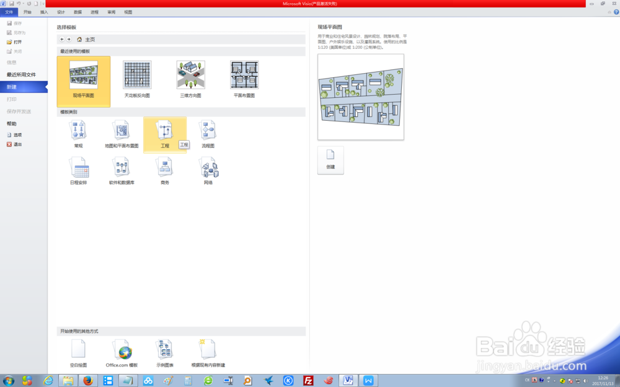Click 退出 to exit Visio
The width and height of the screenshot is (620, 387).
15,144
